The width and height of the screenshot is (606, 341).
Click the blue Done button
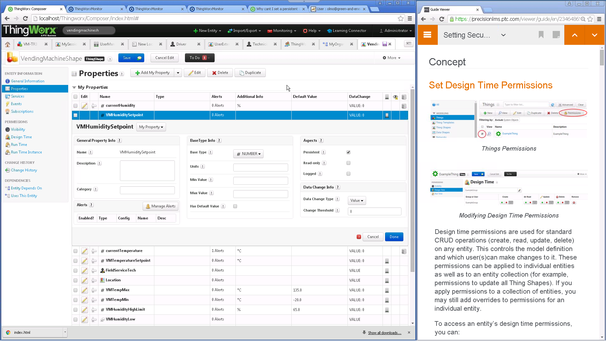pos(394,237)
